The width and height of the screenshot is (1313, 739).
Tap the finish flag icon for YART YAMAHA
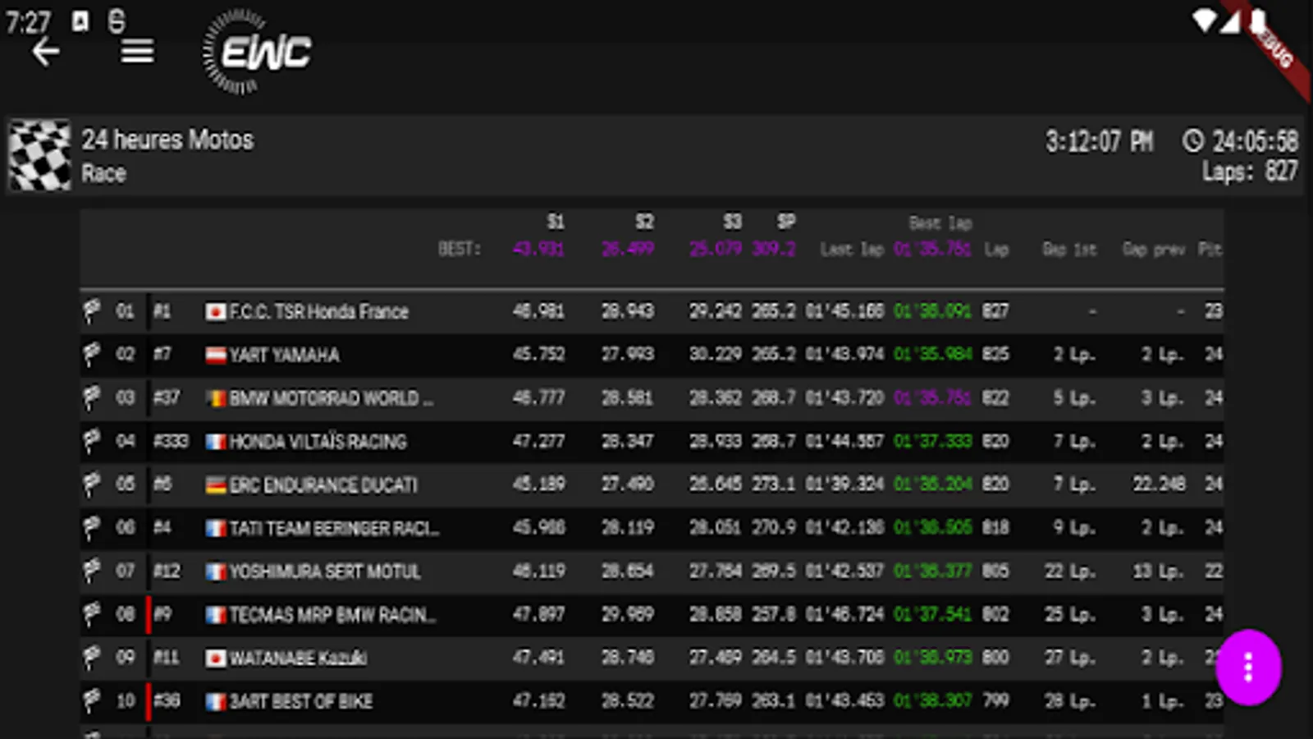click(91, 355)
